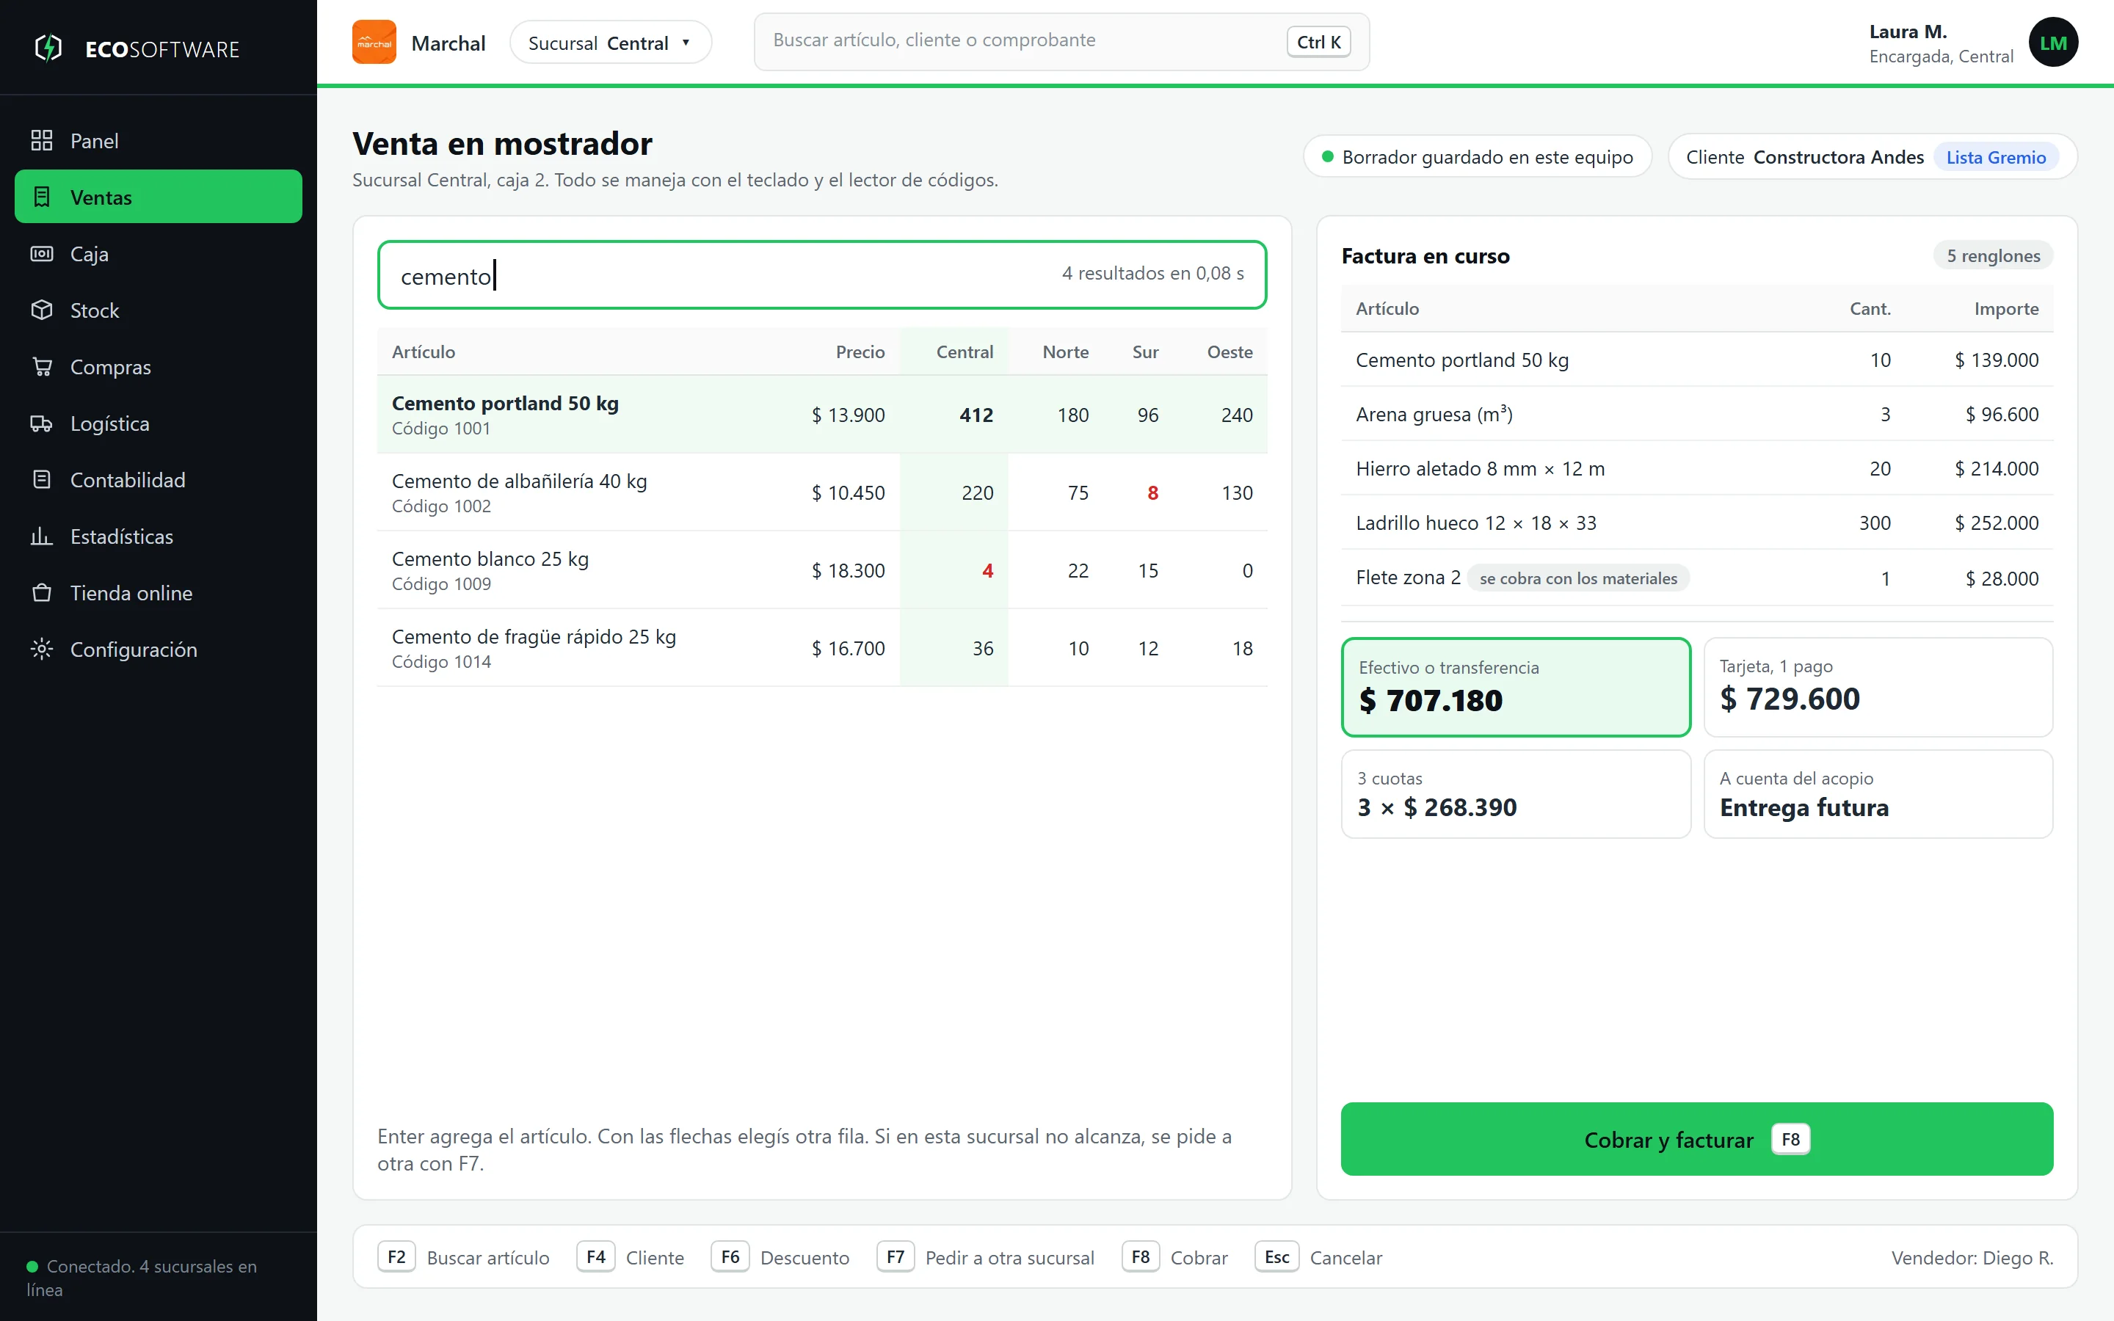Click Hierro aletado 8 mm invoice line
This screenshot has height=1321, width=2114.
click(x=1696, y=468)
